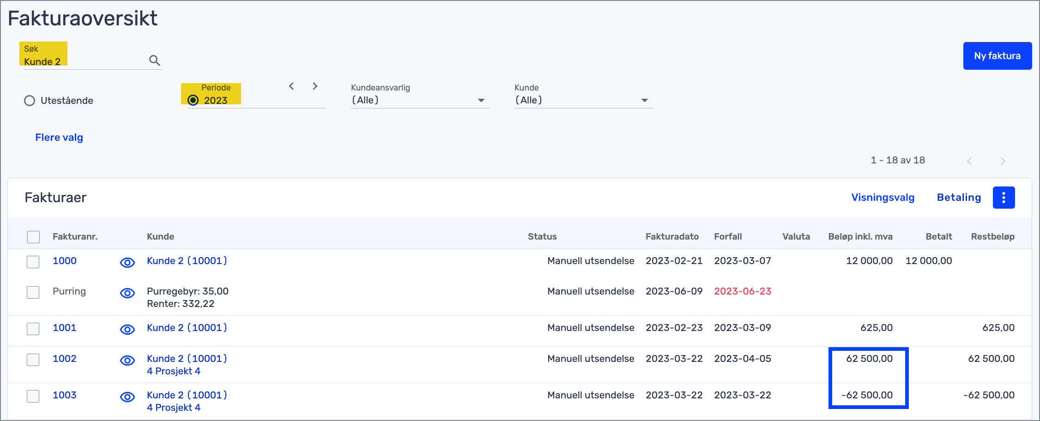This screenshot has height=421, width=1040.
Task: Open Kunde 2 (10001) on invoice 1002 row
Action: click(x=187, y=359)
